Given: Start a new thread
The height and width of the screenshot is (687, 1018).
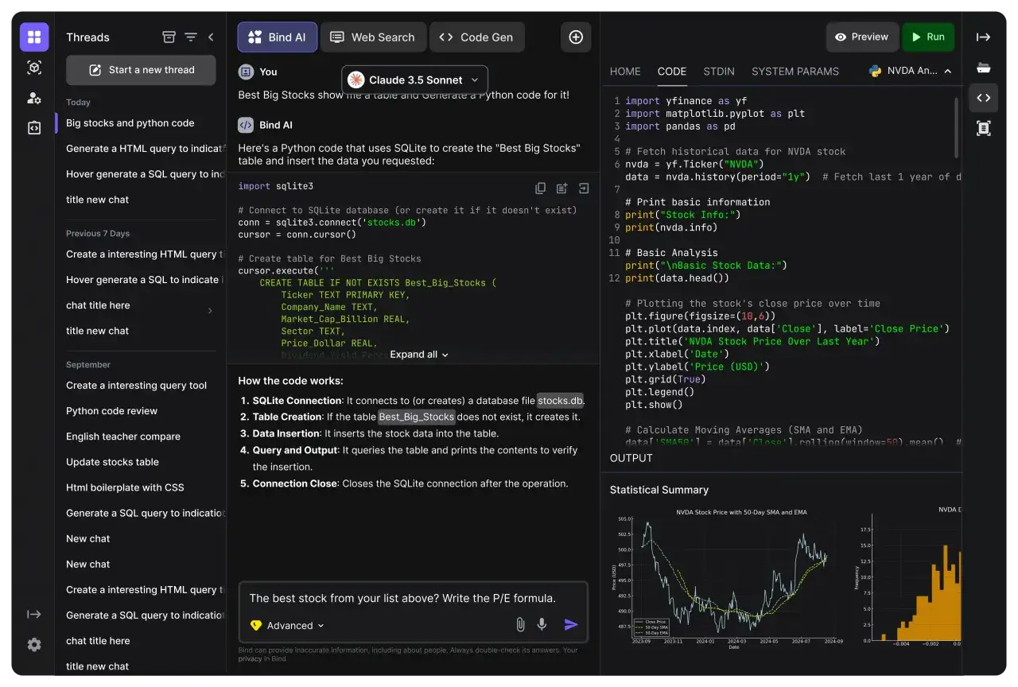Looking at the screenshot, I should pyautogui.click(x=141, y=70).
